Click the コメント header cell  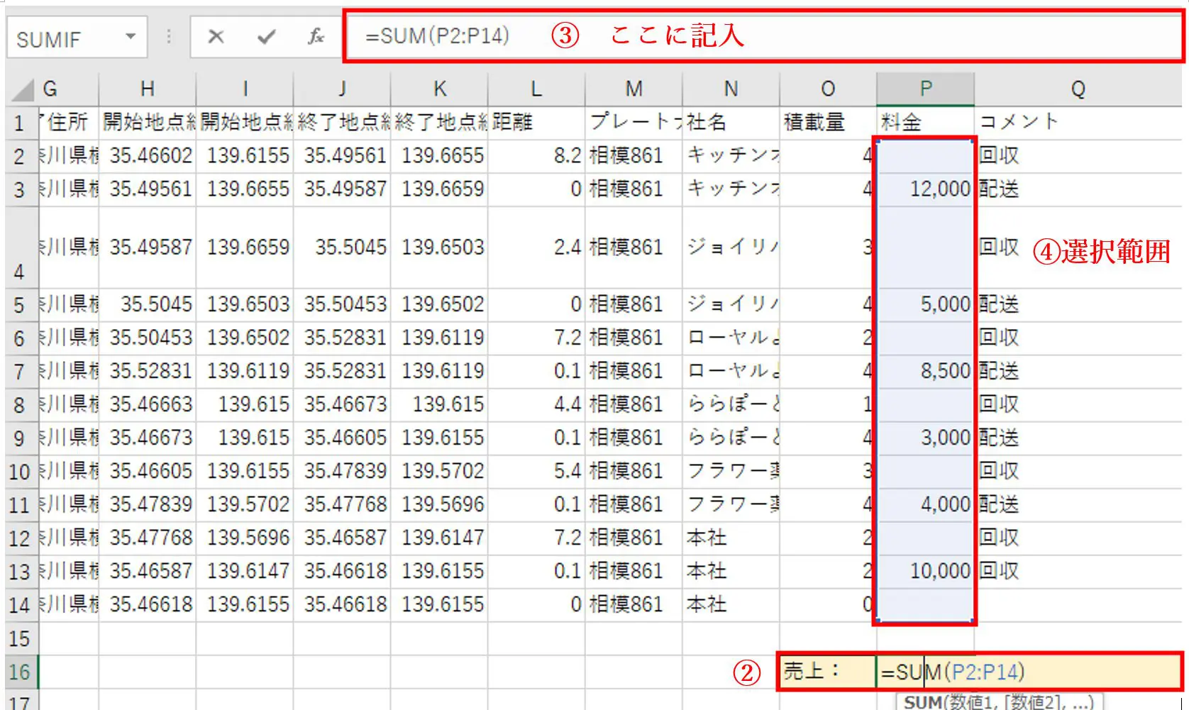(x=1078, y=123)
